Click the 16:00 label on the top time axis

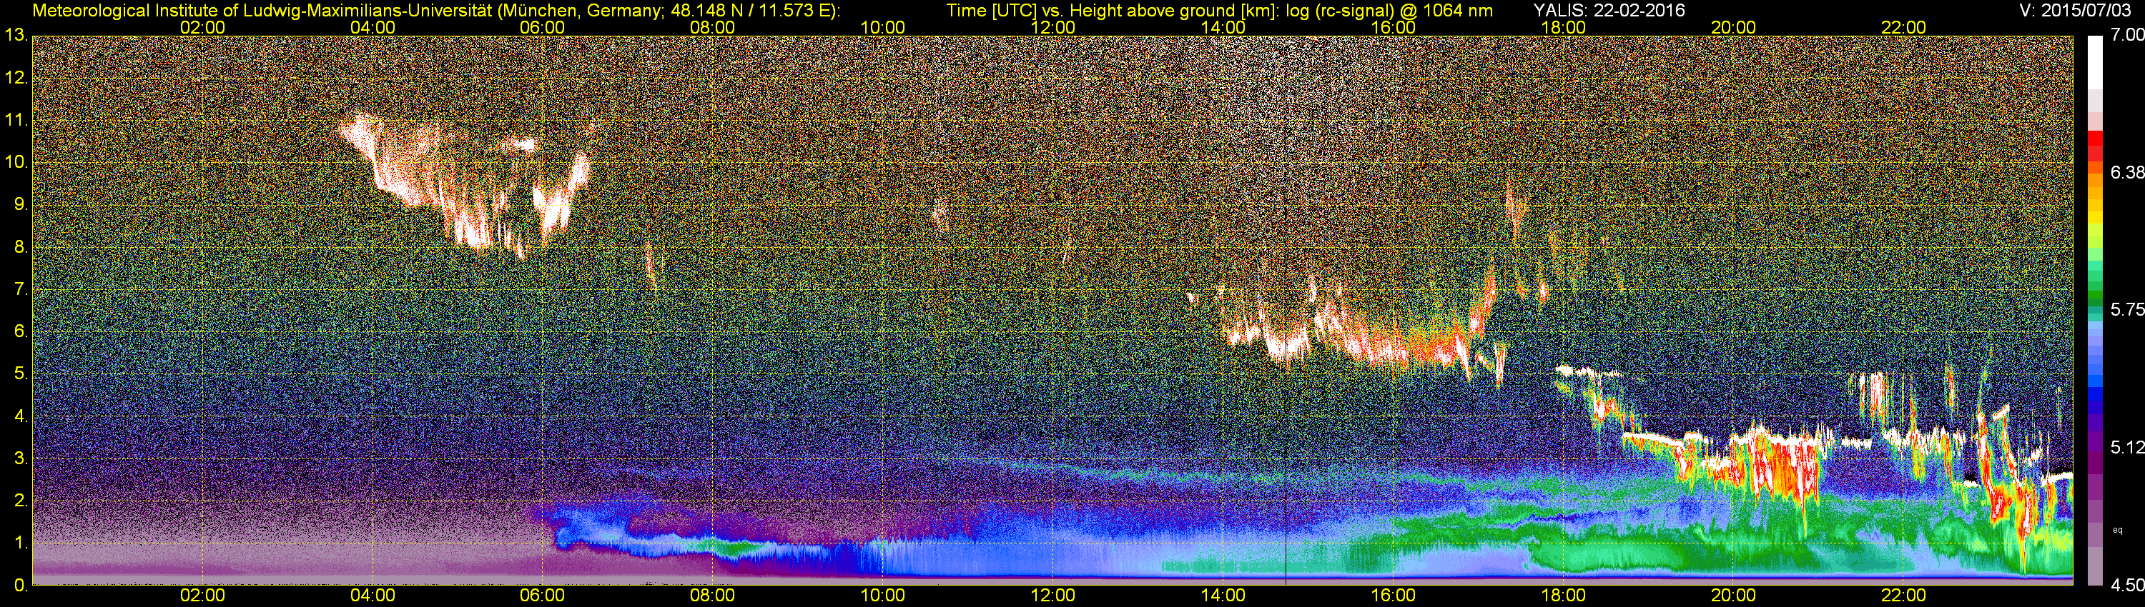coord(1393,27)
